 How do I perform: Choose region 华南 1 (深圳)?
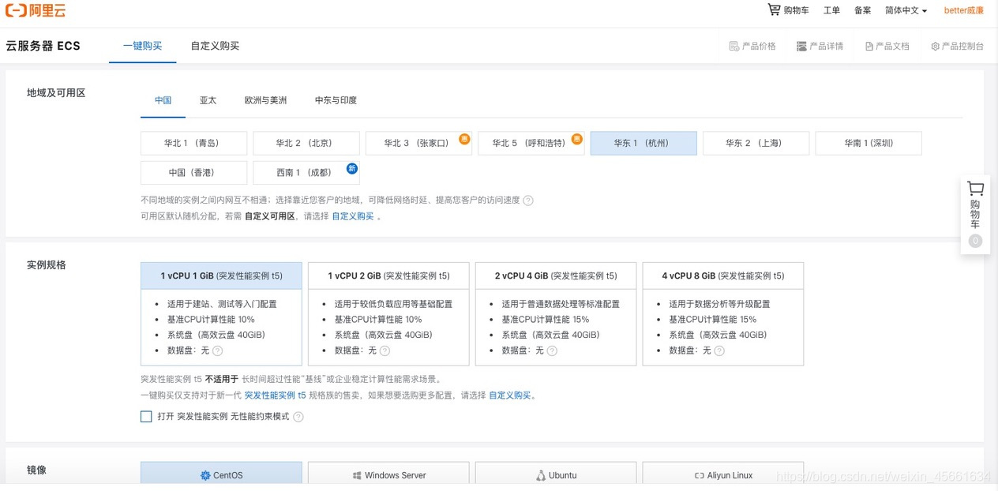pos(869,143)
